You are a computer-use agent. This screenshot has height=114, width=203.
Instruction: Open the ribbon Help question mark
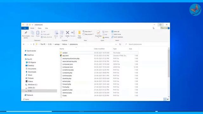[x=168, y=28]
